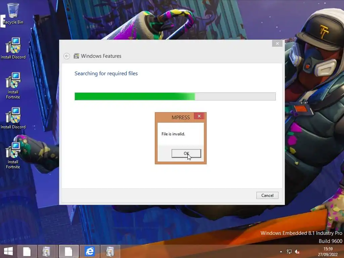Open the installer taskbar icon beside first document
This screenshot has width=344, height=258.
[x=46, y=251]
